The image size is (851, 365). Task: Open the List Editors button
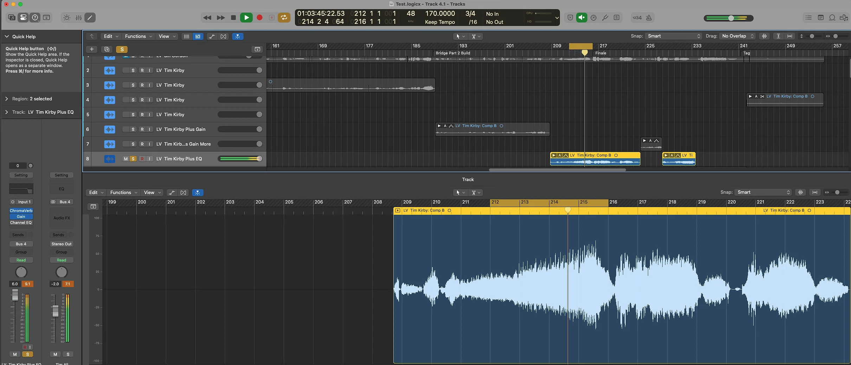click(x=808, y=18)
